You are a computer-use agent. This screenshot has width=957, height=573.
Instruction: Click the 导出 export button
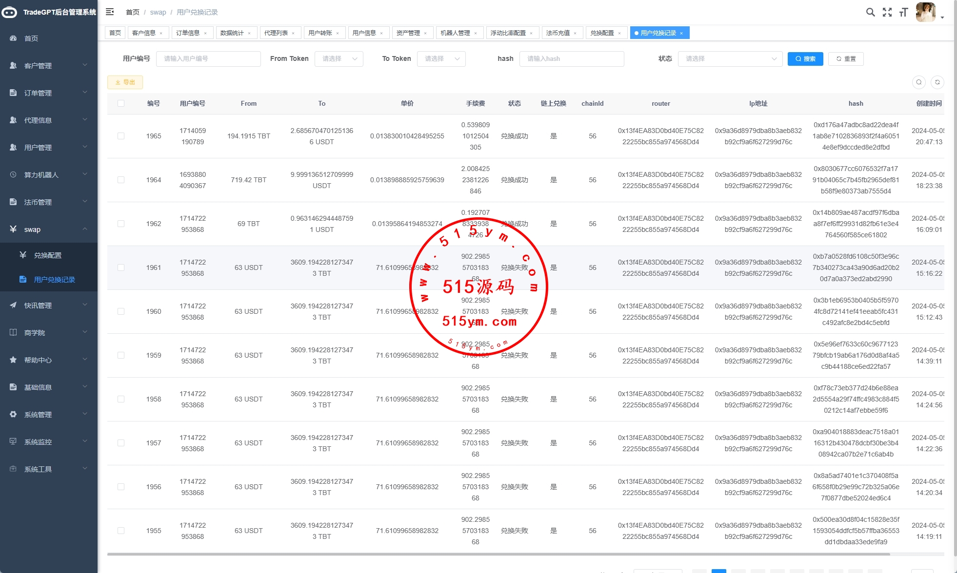coord(125,82)
